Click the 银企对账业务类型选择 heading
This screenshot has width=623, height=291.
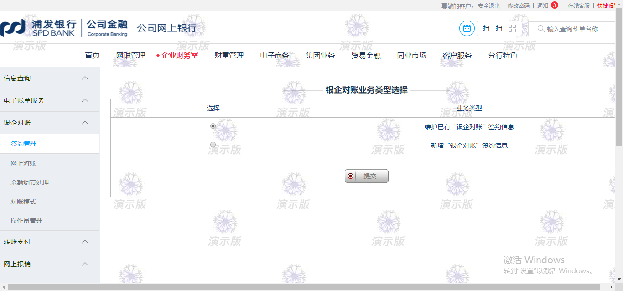(x=367, y=90)
